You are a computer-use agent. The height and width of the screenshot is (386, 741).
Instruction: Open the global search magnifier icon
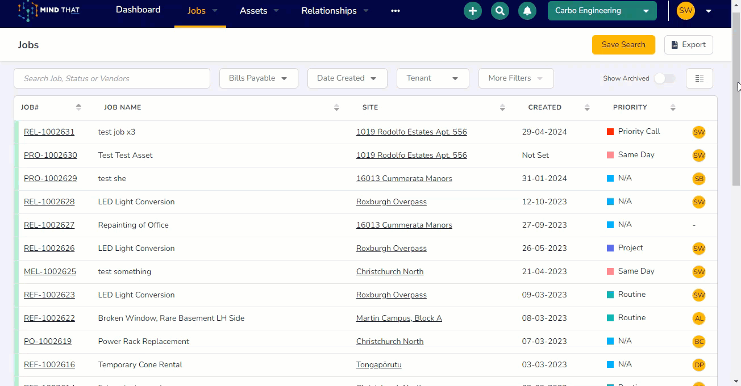click(x=499, y=11)
